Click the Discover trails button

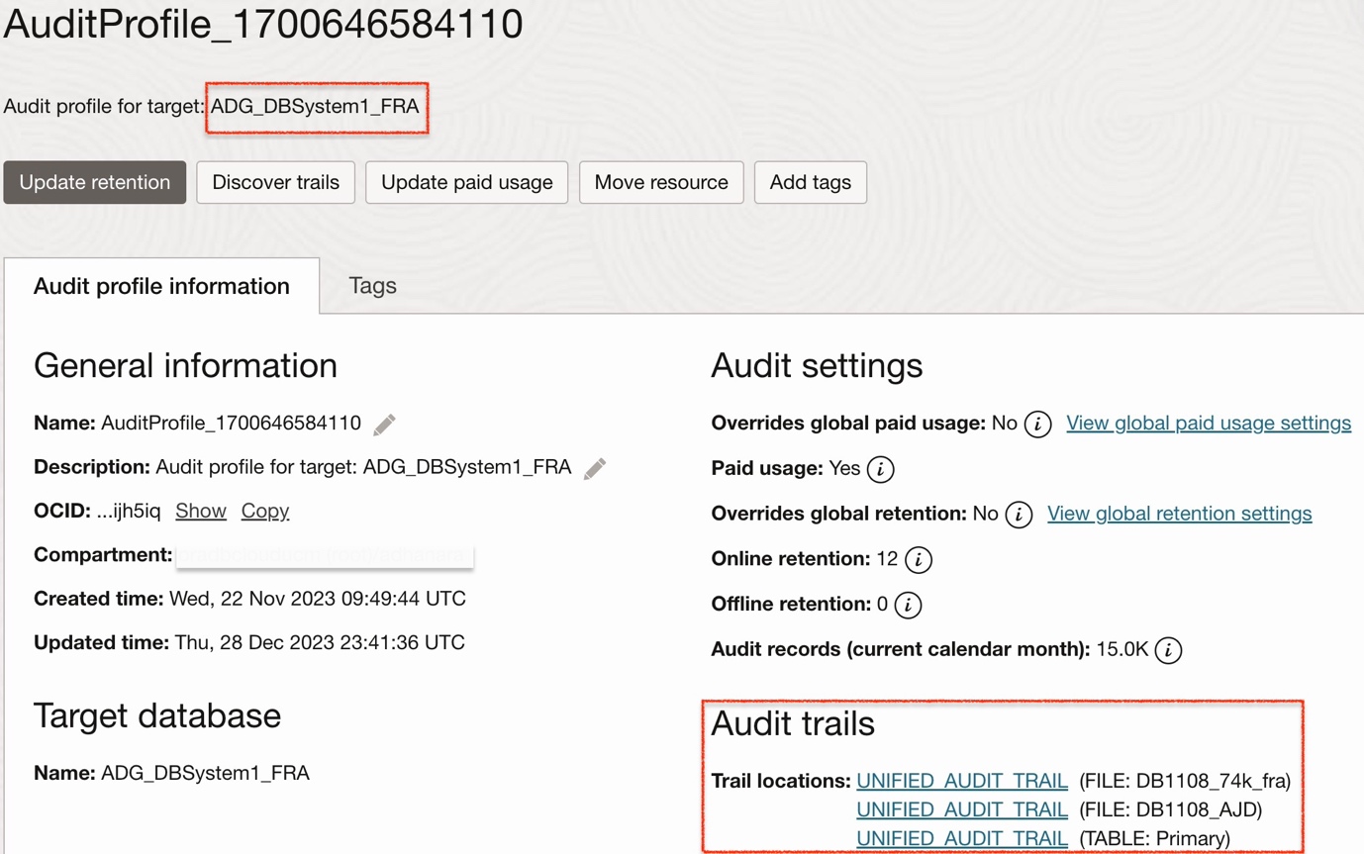[x=275, y=182]
